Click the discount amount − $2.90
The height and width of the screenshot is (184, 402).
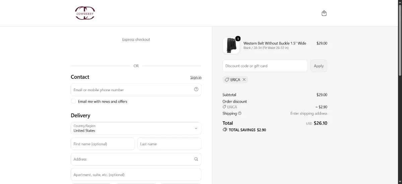tap(321, 107)
